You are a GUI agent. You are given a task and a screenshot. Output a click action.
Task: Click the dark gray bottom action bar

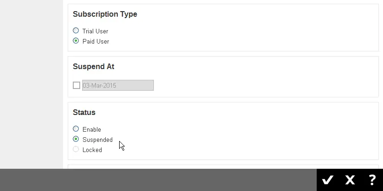tap(158, 180)
